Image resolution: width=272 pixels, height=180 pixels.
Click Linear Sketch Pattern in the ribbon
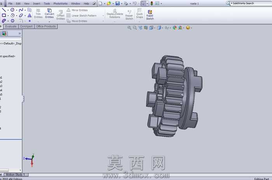(81, 15)
